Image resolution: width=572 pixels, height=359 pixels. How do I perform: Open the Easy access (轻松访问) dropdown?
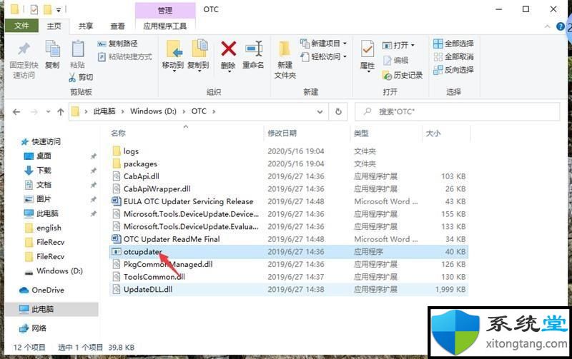pyautogui.click(x=323, y=57)
